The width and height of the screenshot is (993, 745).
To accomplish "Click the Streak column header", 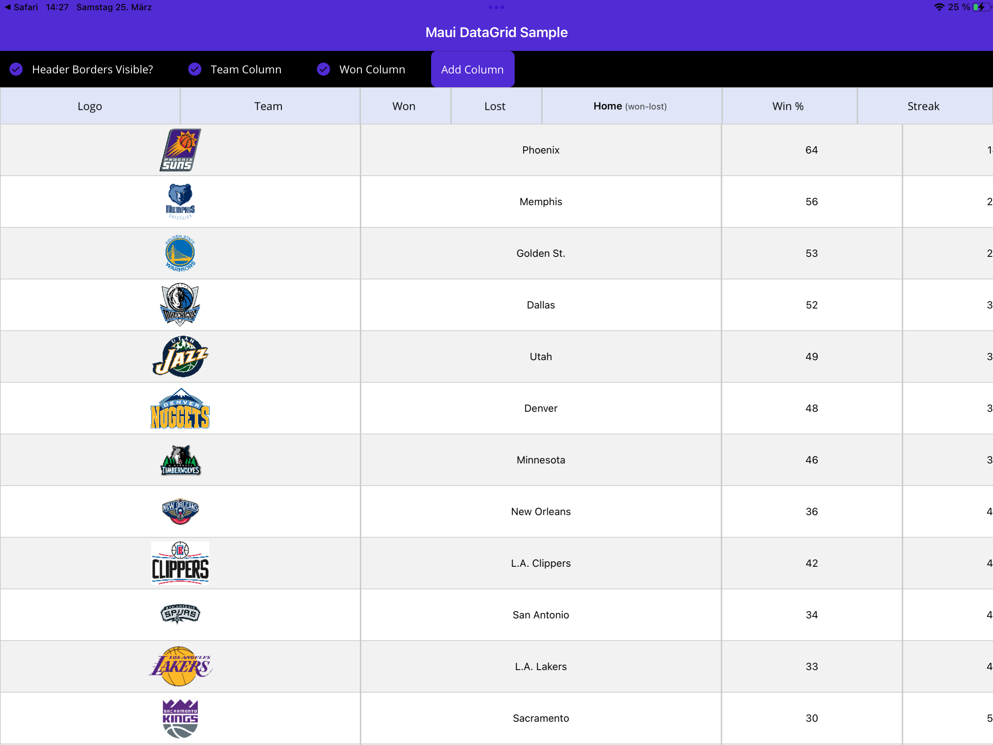I will coord(923,106).
